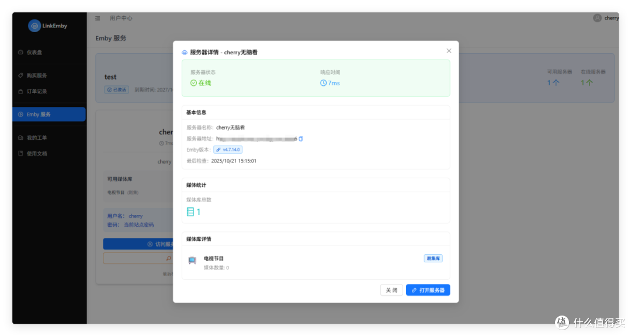This screenshot has width=631, height=336.
Task: Click the 剧集库 tag on 电视节目 row
Action: tap(433, 258)
